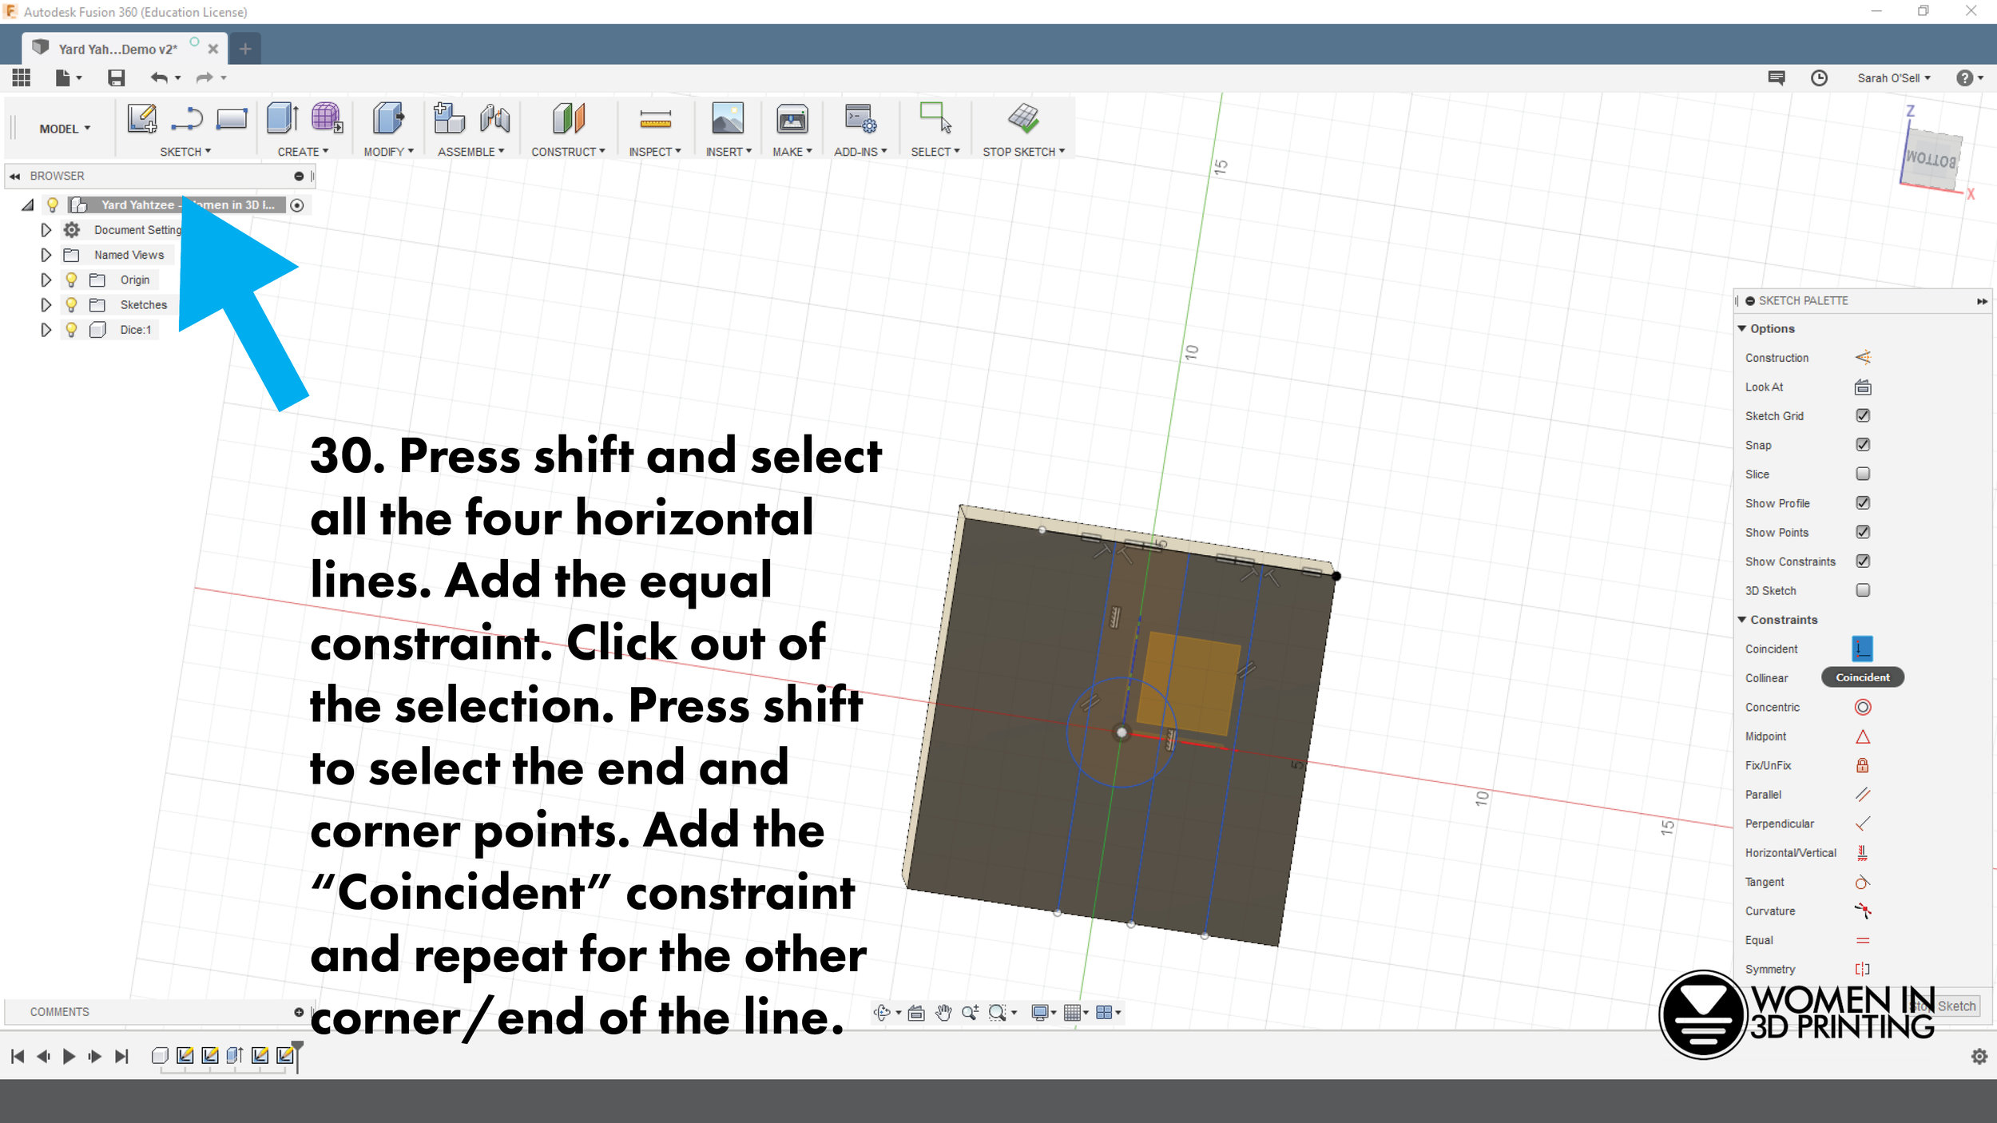Select the Press Pull modify icon
This screenshot has height=1123, width=1997.
(x=388, y=118)
